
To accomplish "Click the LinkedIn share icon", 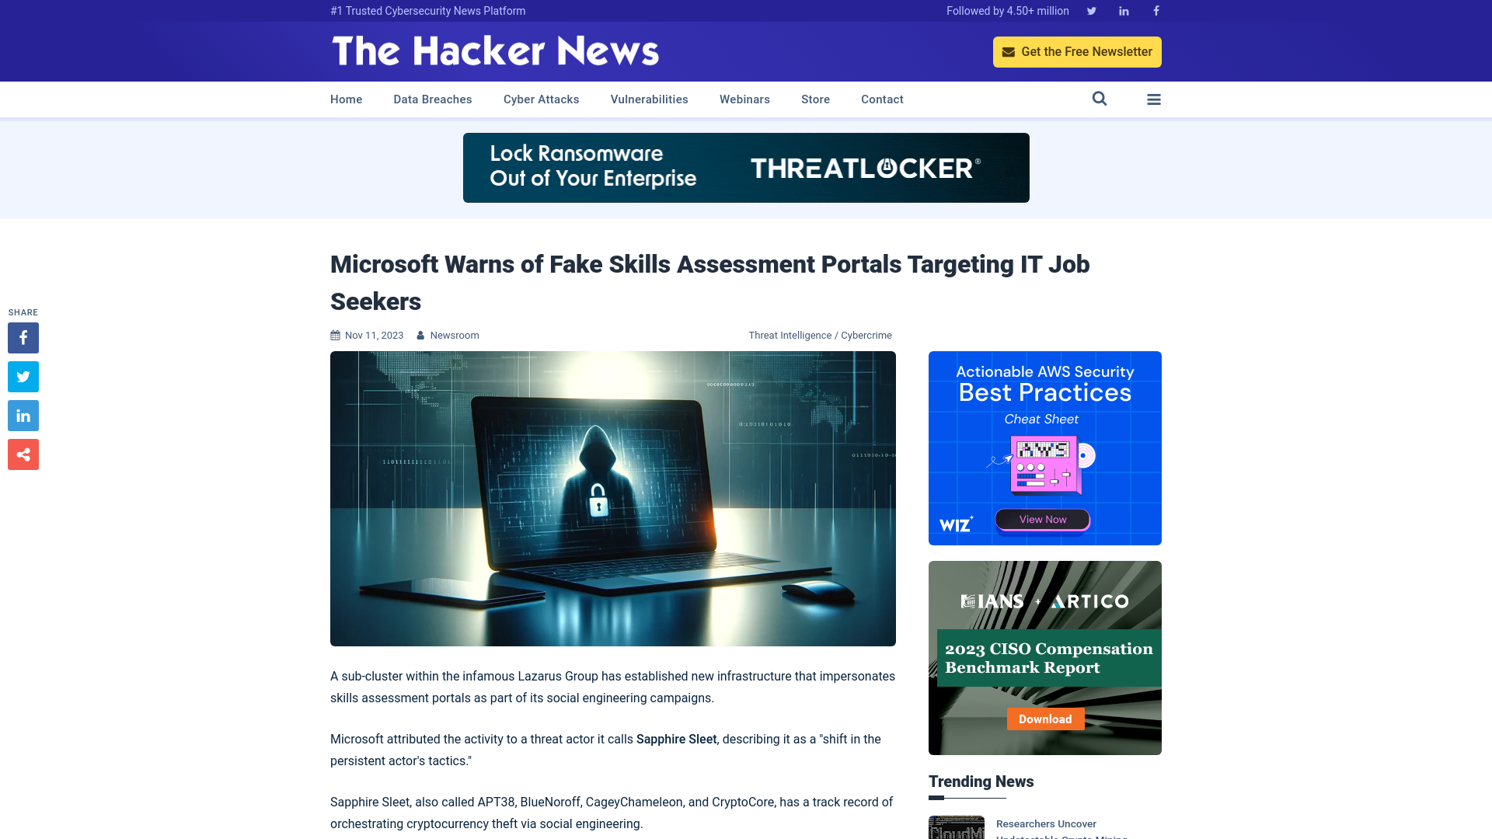I will (23, 415).
